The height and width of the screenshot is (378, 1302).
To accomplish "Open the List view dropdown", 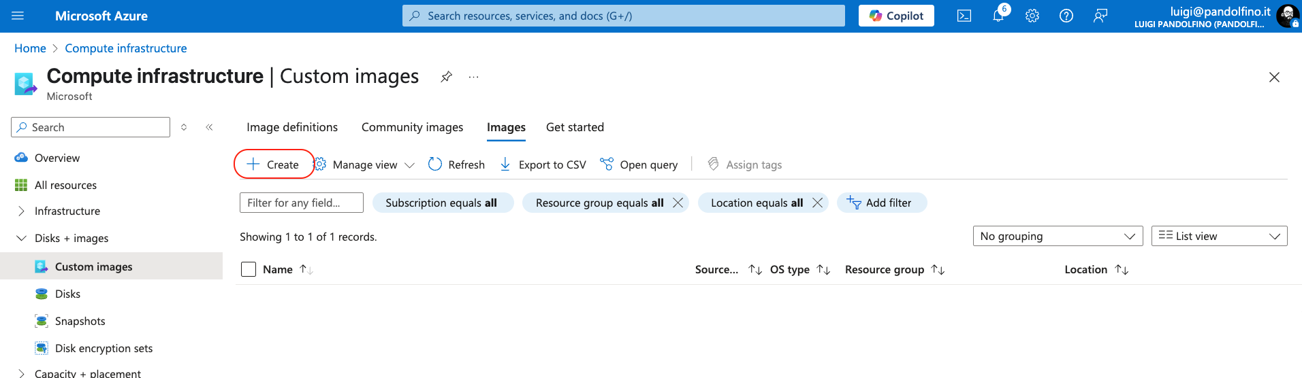I will [x=1219, y=236].
